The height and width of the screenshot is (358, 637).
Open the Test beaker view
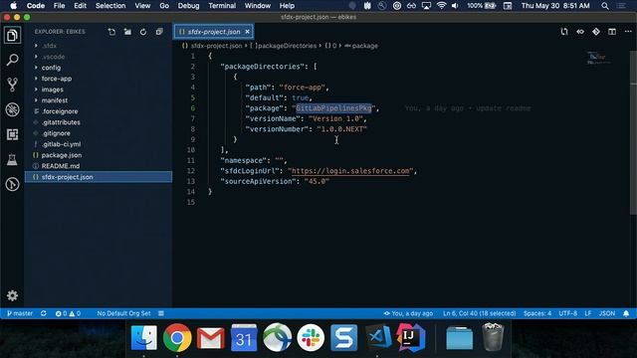point(12,159)
